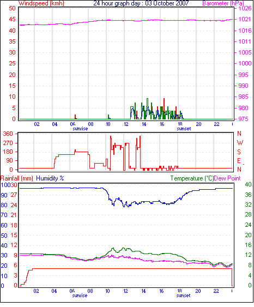This screenshot has width=254, height=307.
Task: Click the 1021 barometer scale value
Action: (x=245, y=19)
